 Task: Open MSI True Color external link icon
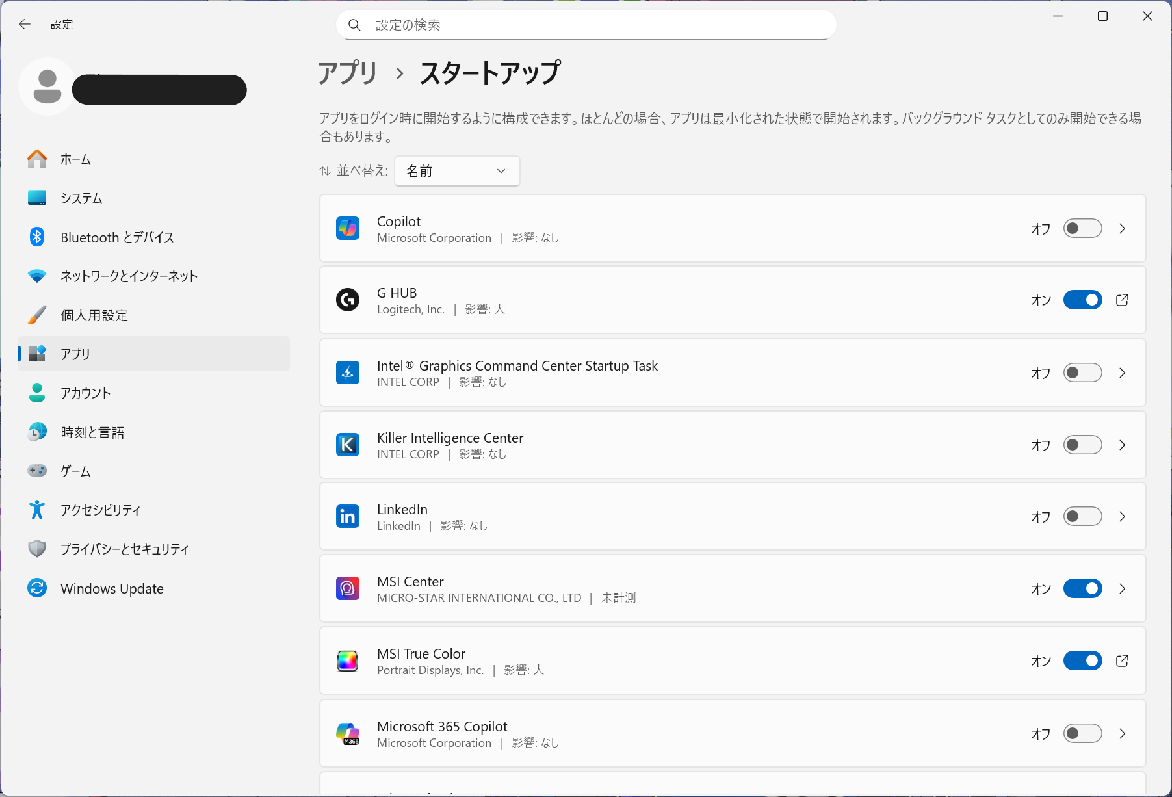tap(1122, 660)
